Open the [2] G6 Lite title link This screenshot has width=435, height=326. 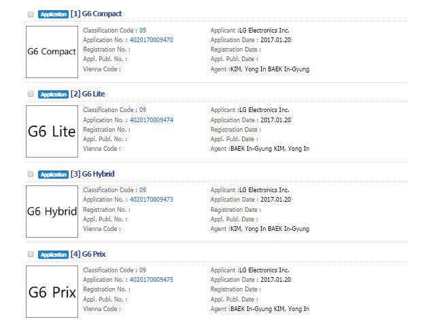(x=88, y=94)
